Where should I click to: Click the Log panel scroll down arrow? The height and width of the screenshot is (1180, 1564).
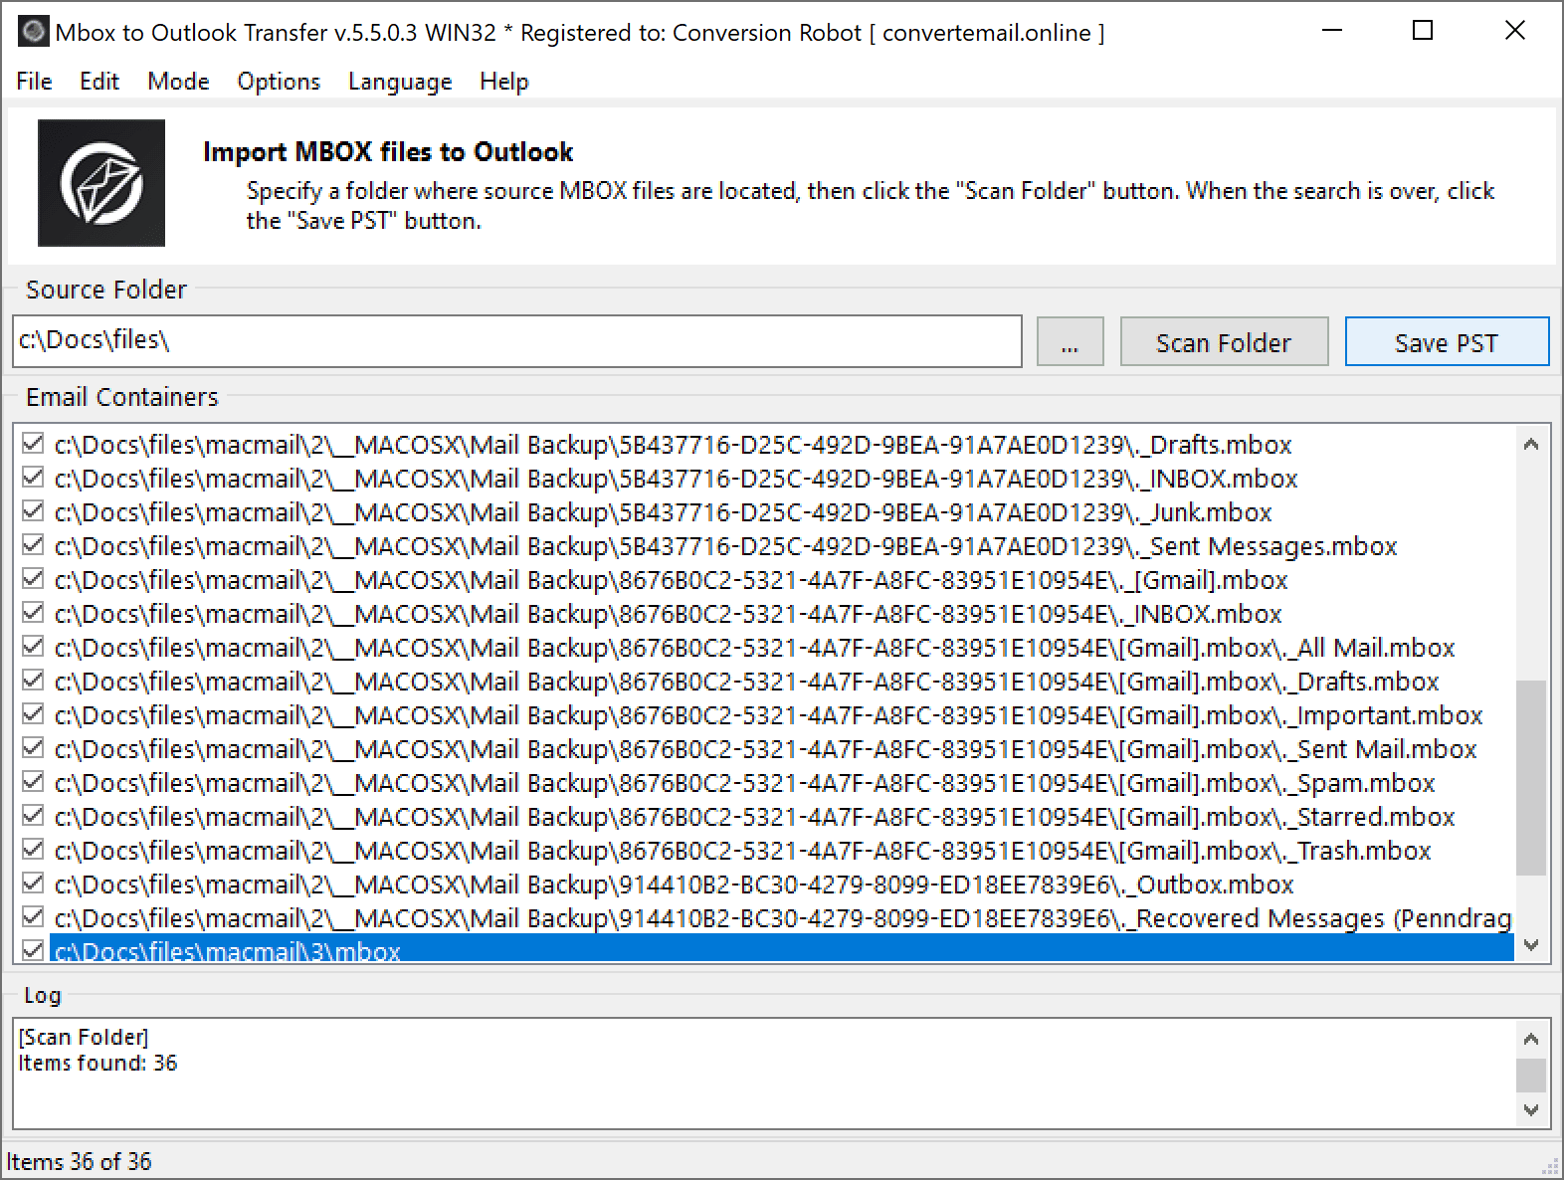coord(1531,1109)
